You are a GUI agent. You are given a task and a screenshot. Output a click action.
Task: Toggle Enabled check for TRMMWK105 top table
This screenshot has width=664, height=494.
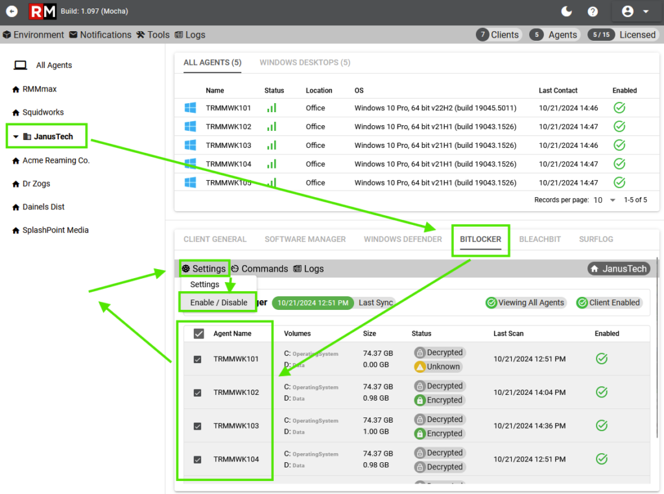[x=619, y=182]
